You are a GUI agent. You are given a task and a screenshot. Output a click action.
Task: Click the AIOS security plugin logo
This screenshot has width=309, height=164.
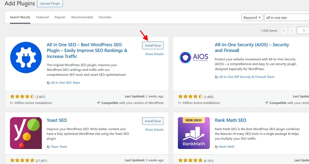pos(194,58)
